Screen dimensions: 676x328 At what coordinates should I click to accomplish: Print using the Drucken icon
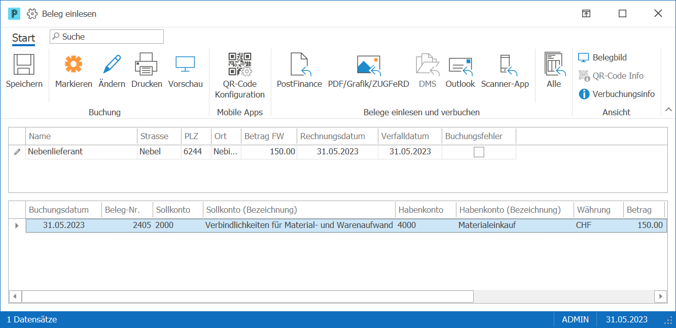click(x=147, y=64)
